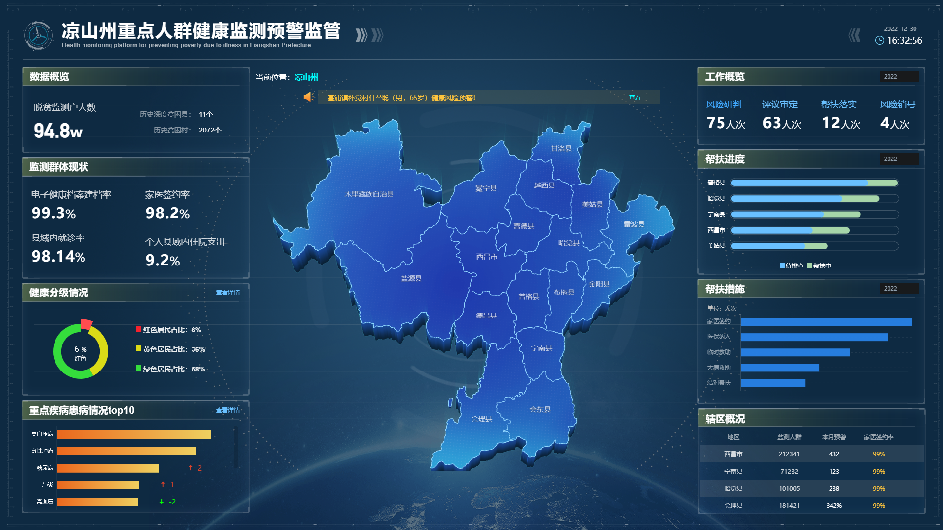Select 昭觉县 region on the map

569,243
